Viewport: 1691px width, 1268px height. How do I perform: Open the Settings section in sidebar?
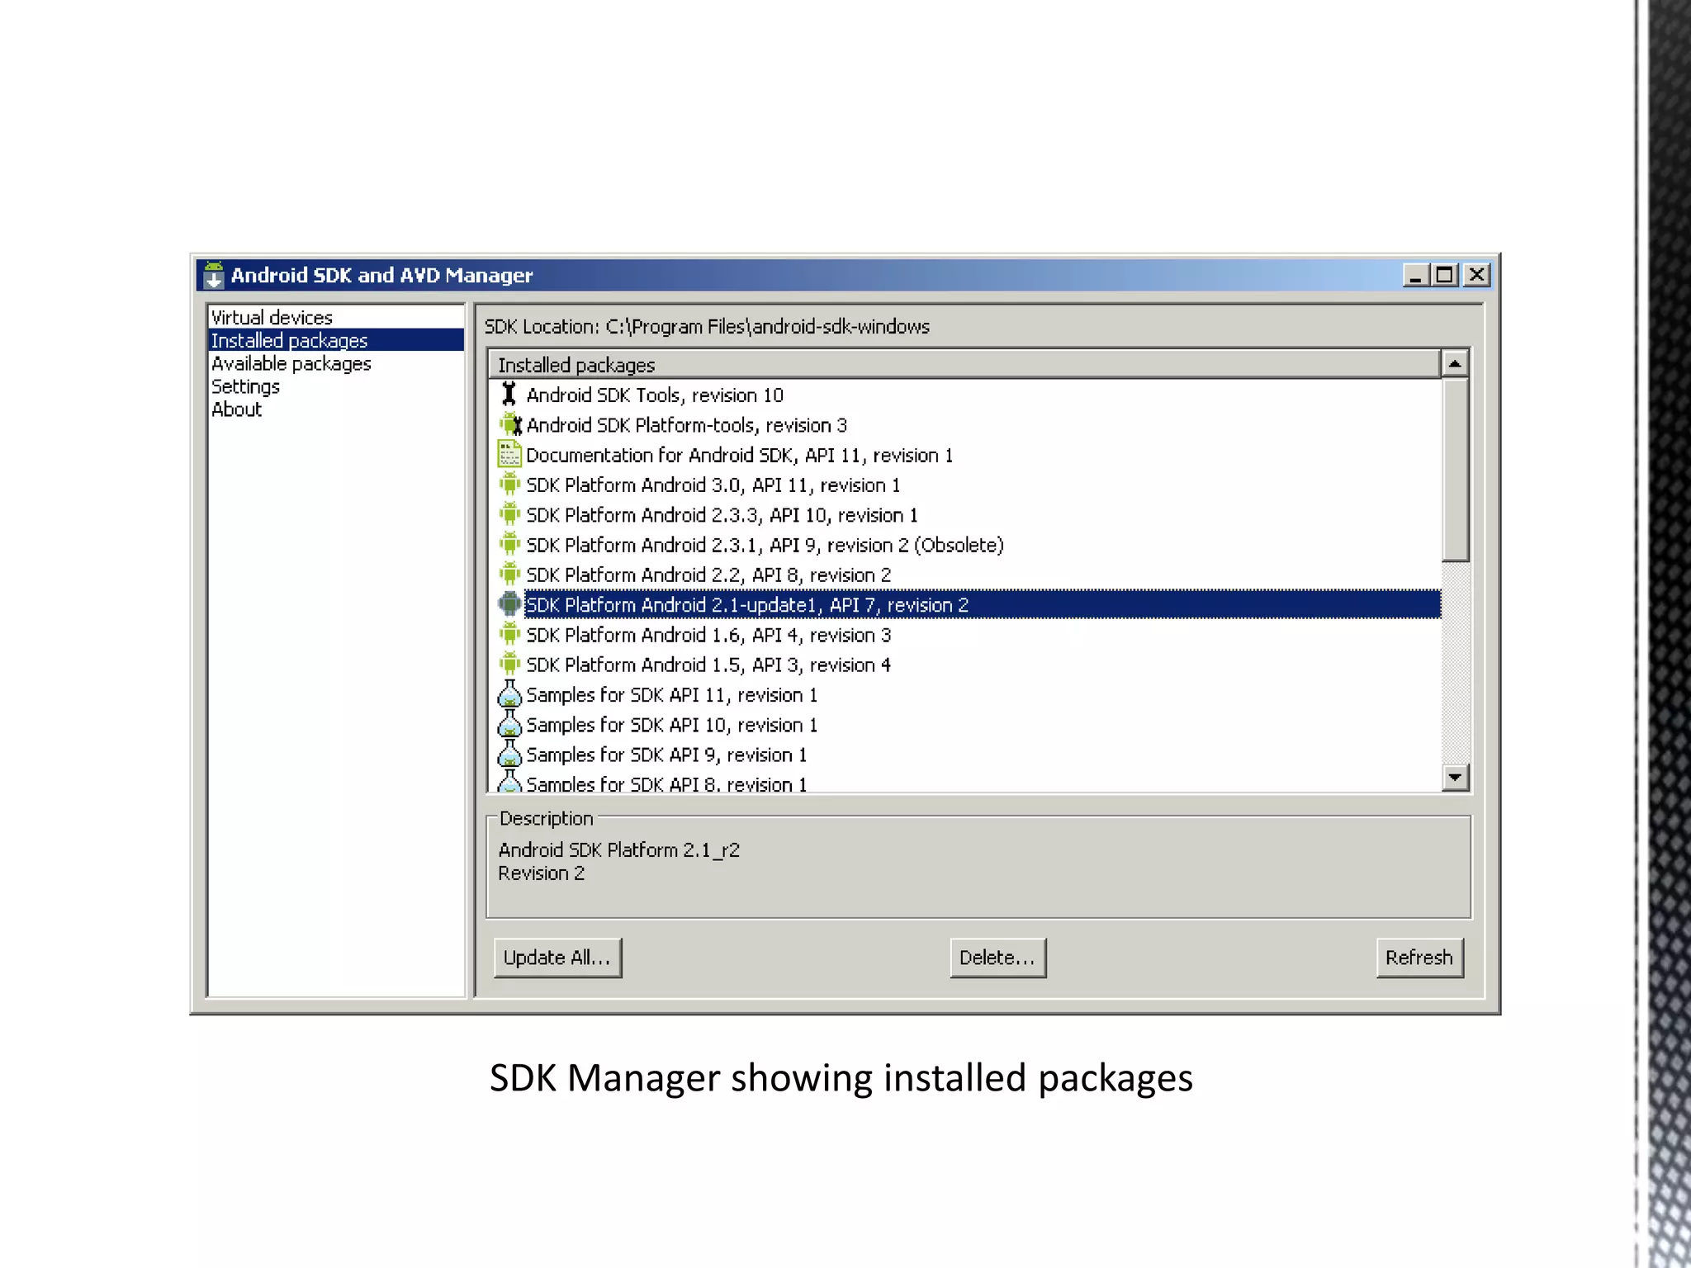point(245,386)
